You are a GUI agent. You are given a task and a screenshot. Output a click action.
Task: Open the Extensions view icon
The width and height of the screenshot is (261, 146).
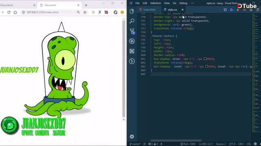[x=132, y=51]
